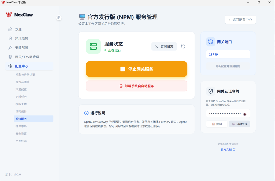View 消耗统计 page
This screenshot has height=181, width=275.
click(34, 111)
